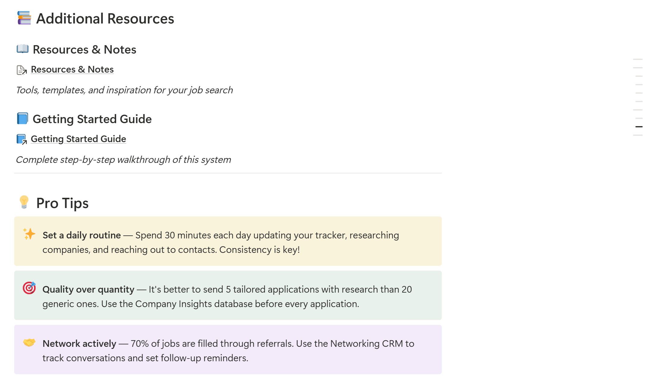Click the Pro Tips heading text
Screen dimensions: 655x376
(x=62, y=203)
